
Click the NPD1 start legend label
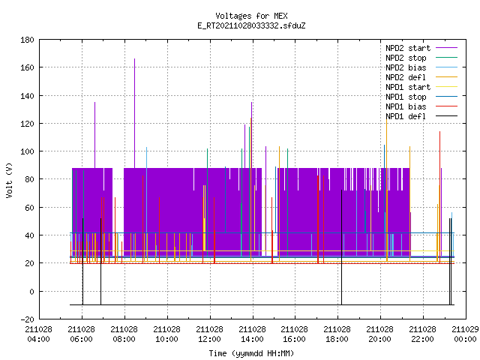408,87
